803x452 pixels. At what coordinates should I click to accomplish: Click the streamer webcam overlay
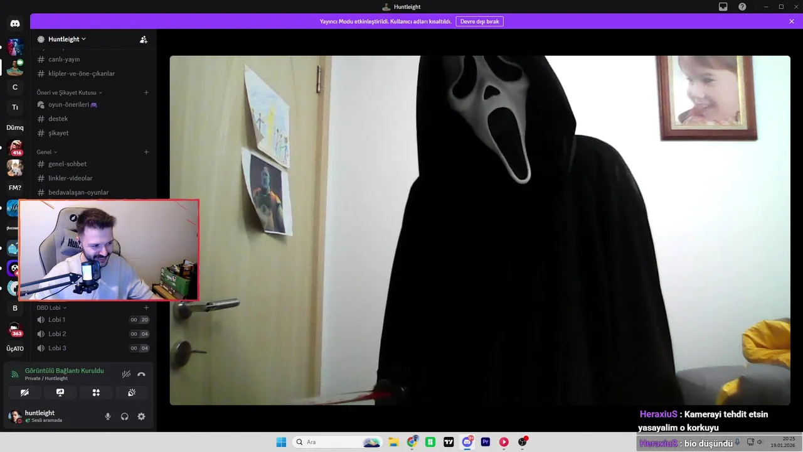109,250
